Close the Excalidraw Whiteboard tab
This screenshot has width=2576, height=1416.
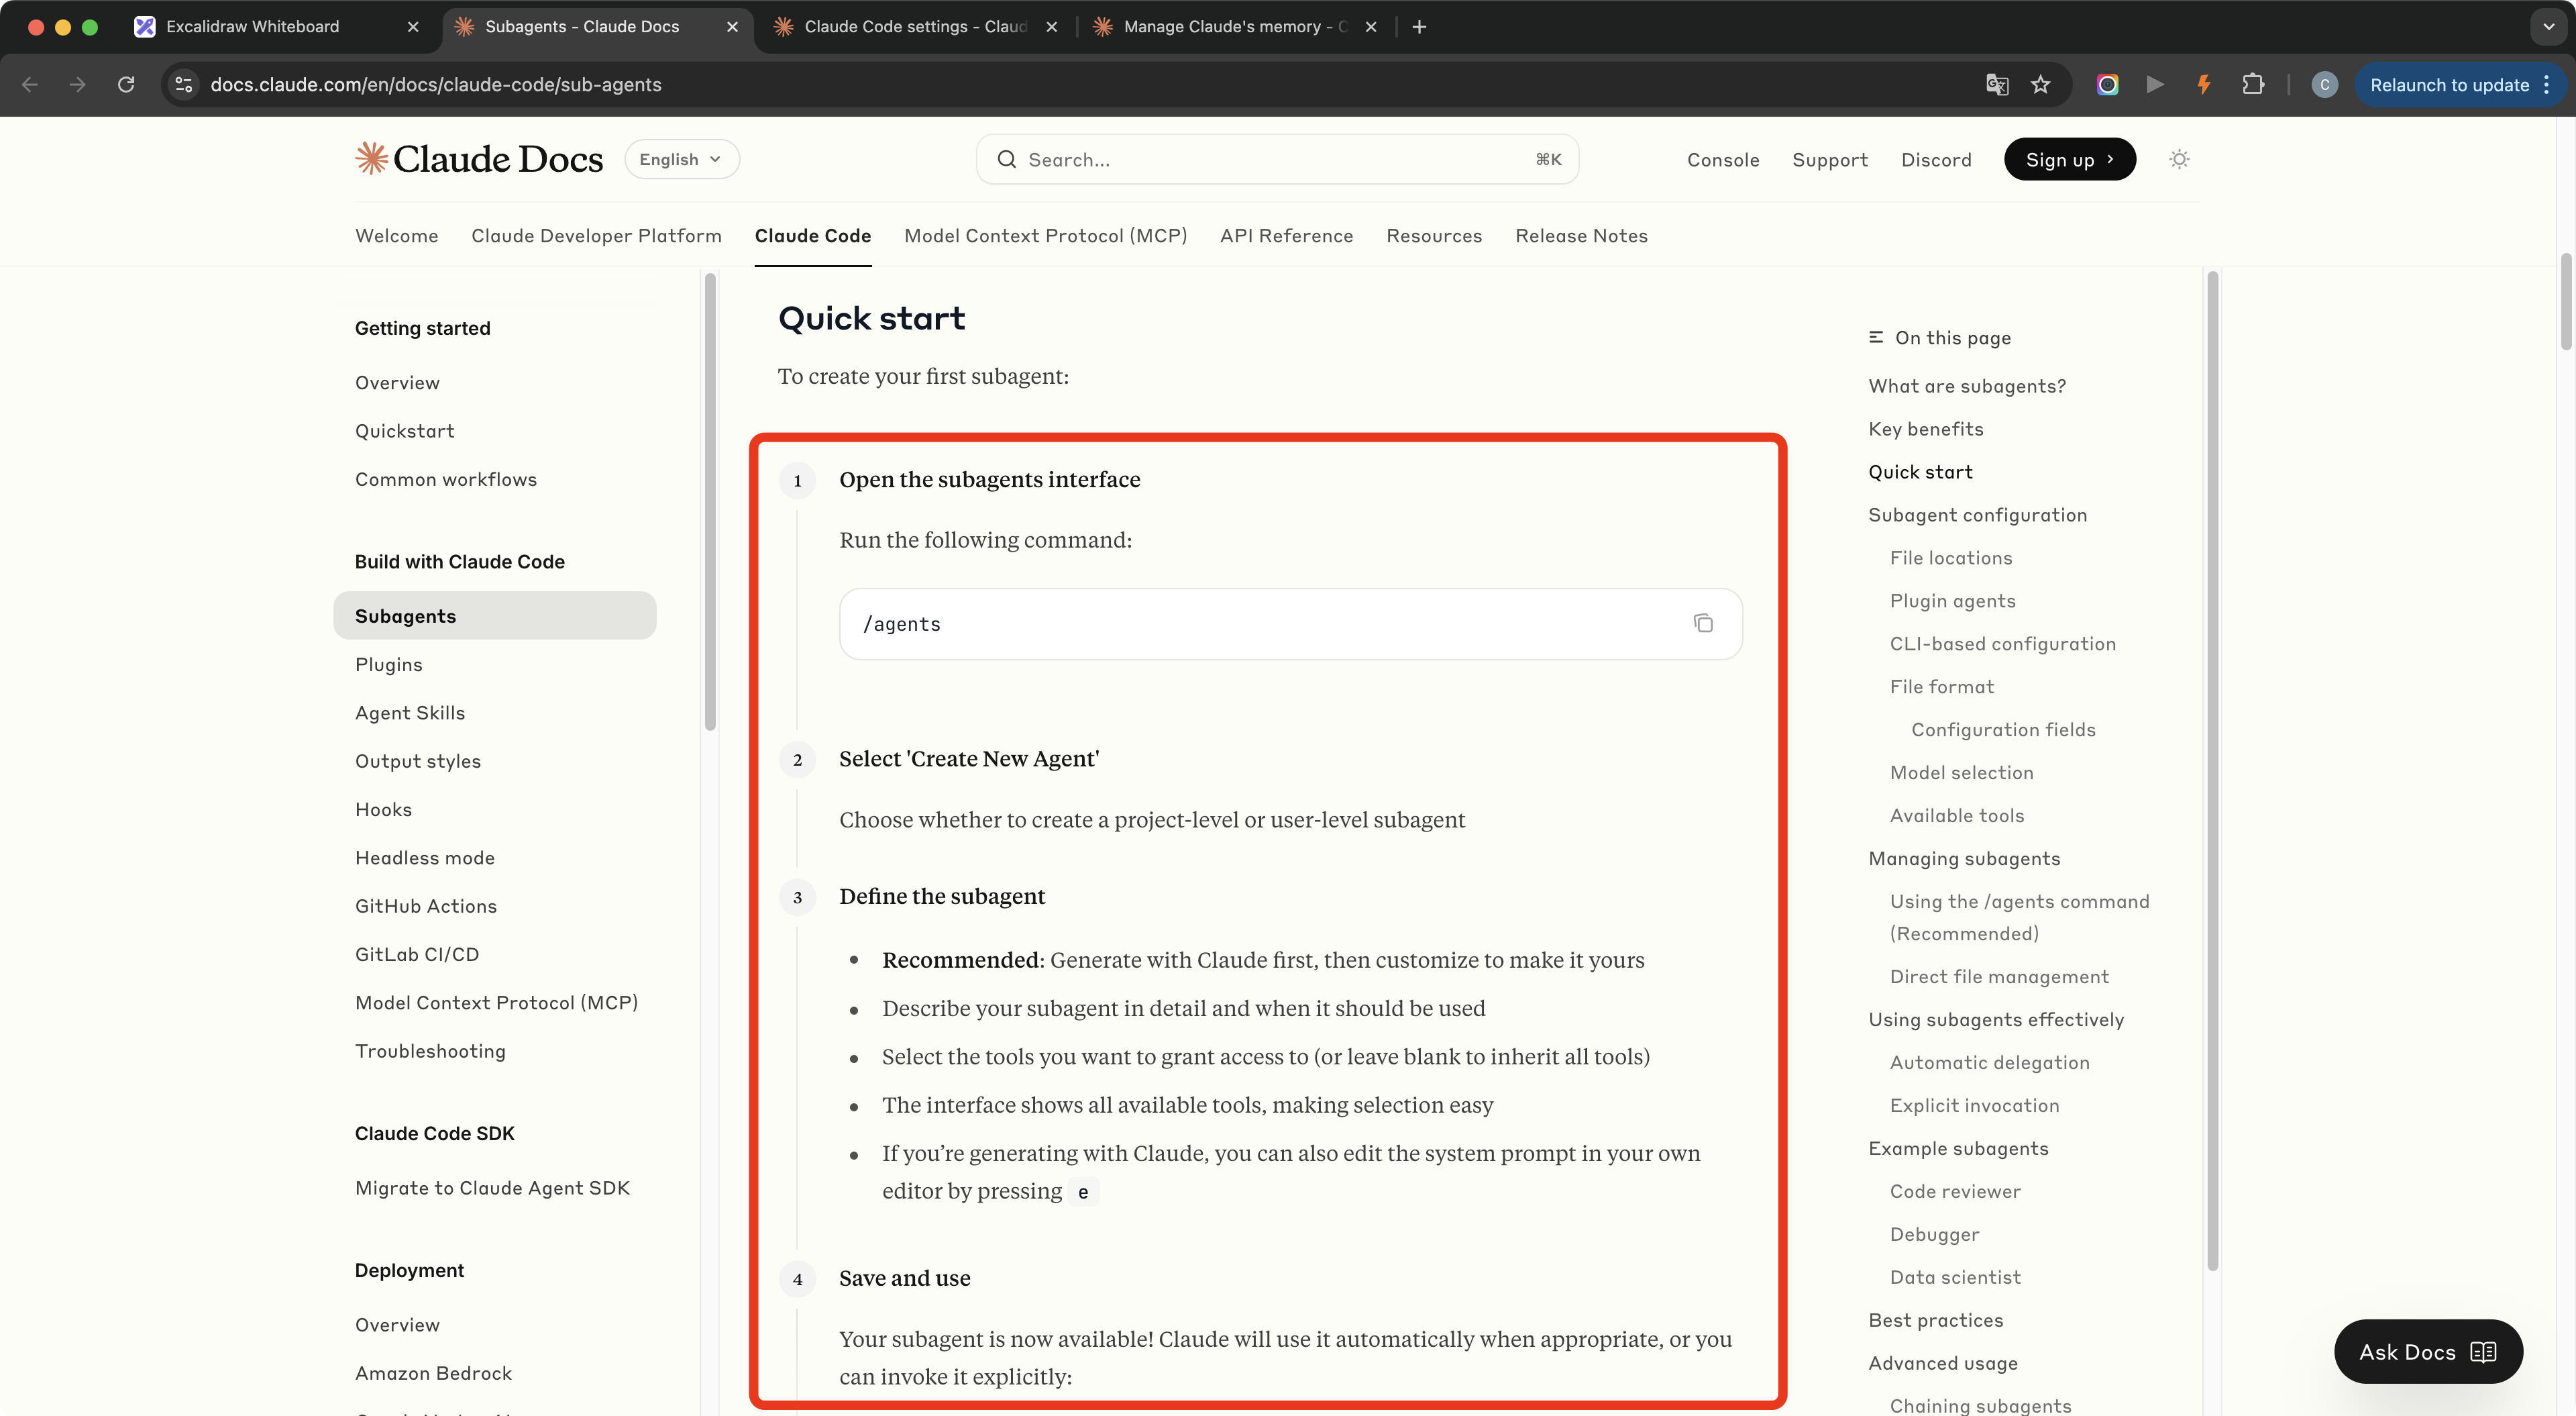tap(413, 27)
